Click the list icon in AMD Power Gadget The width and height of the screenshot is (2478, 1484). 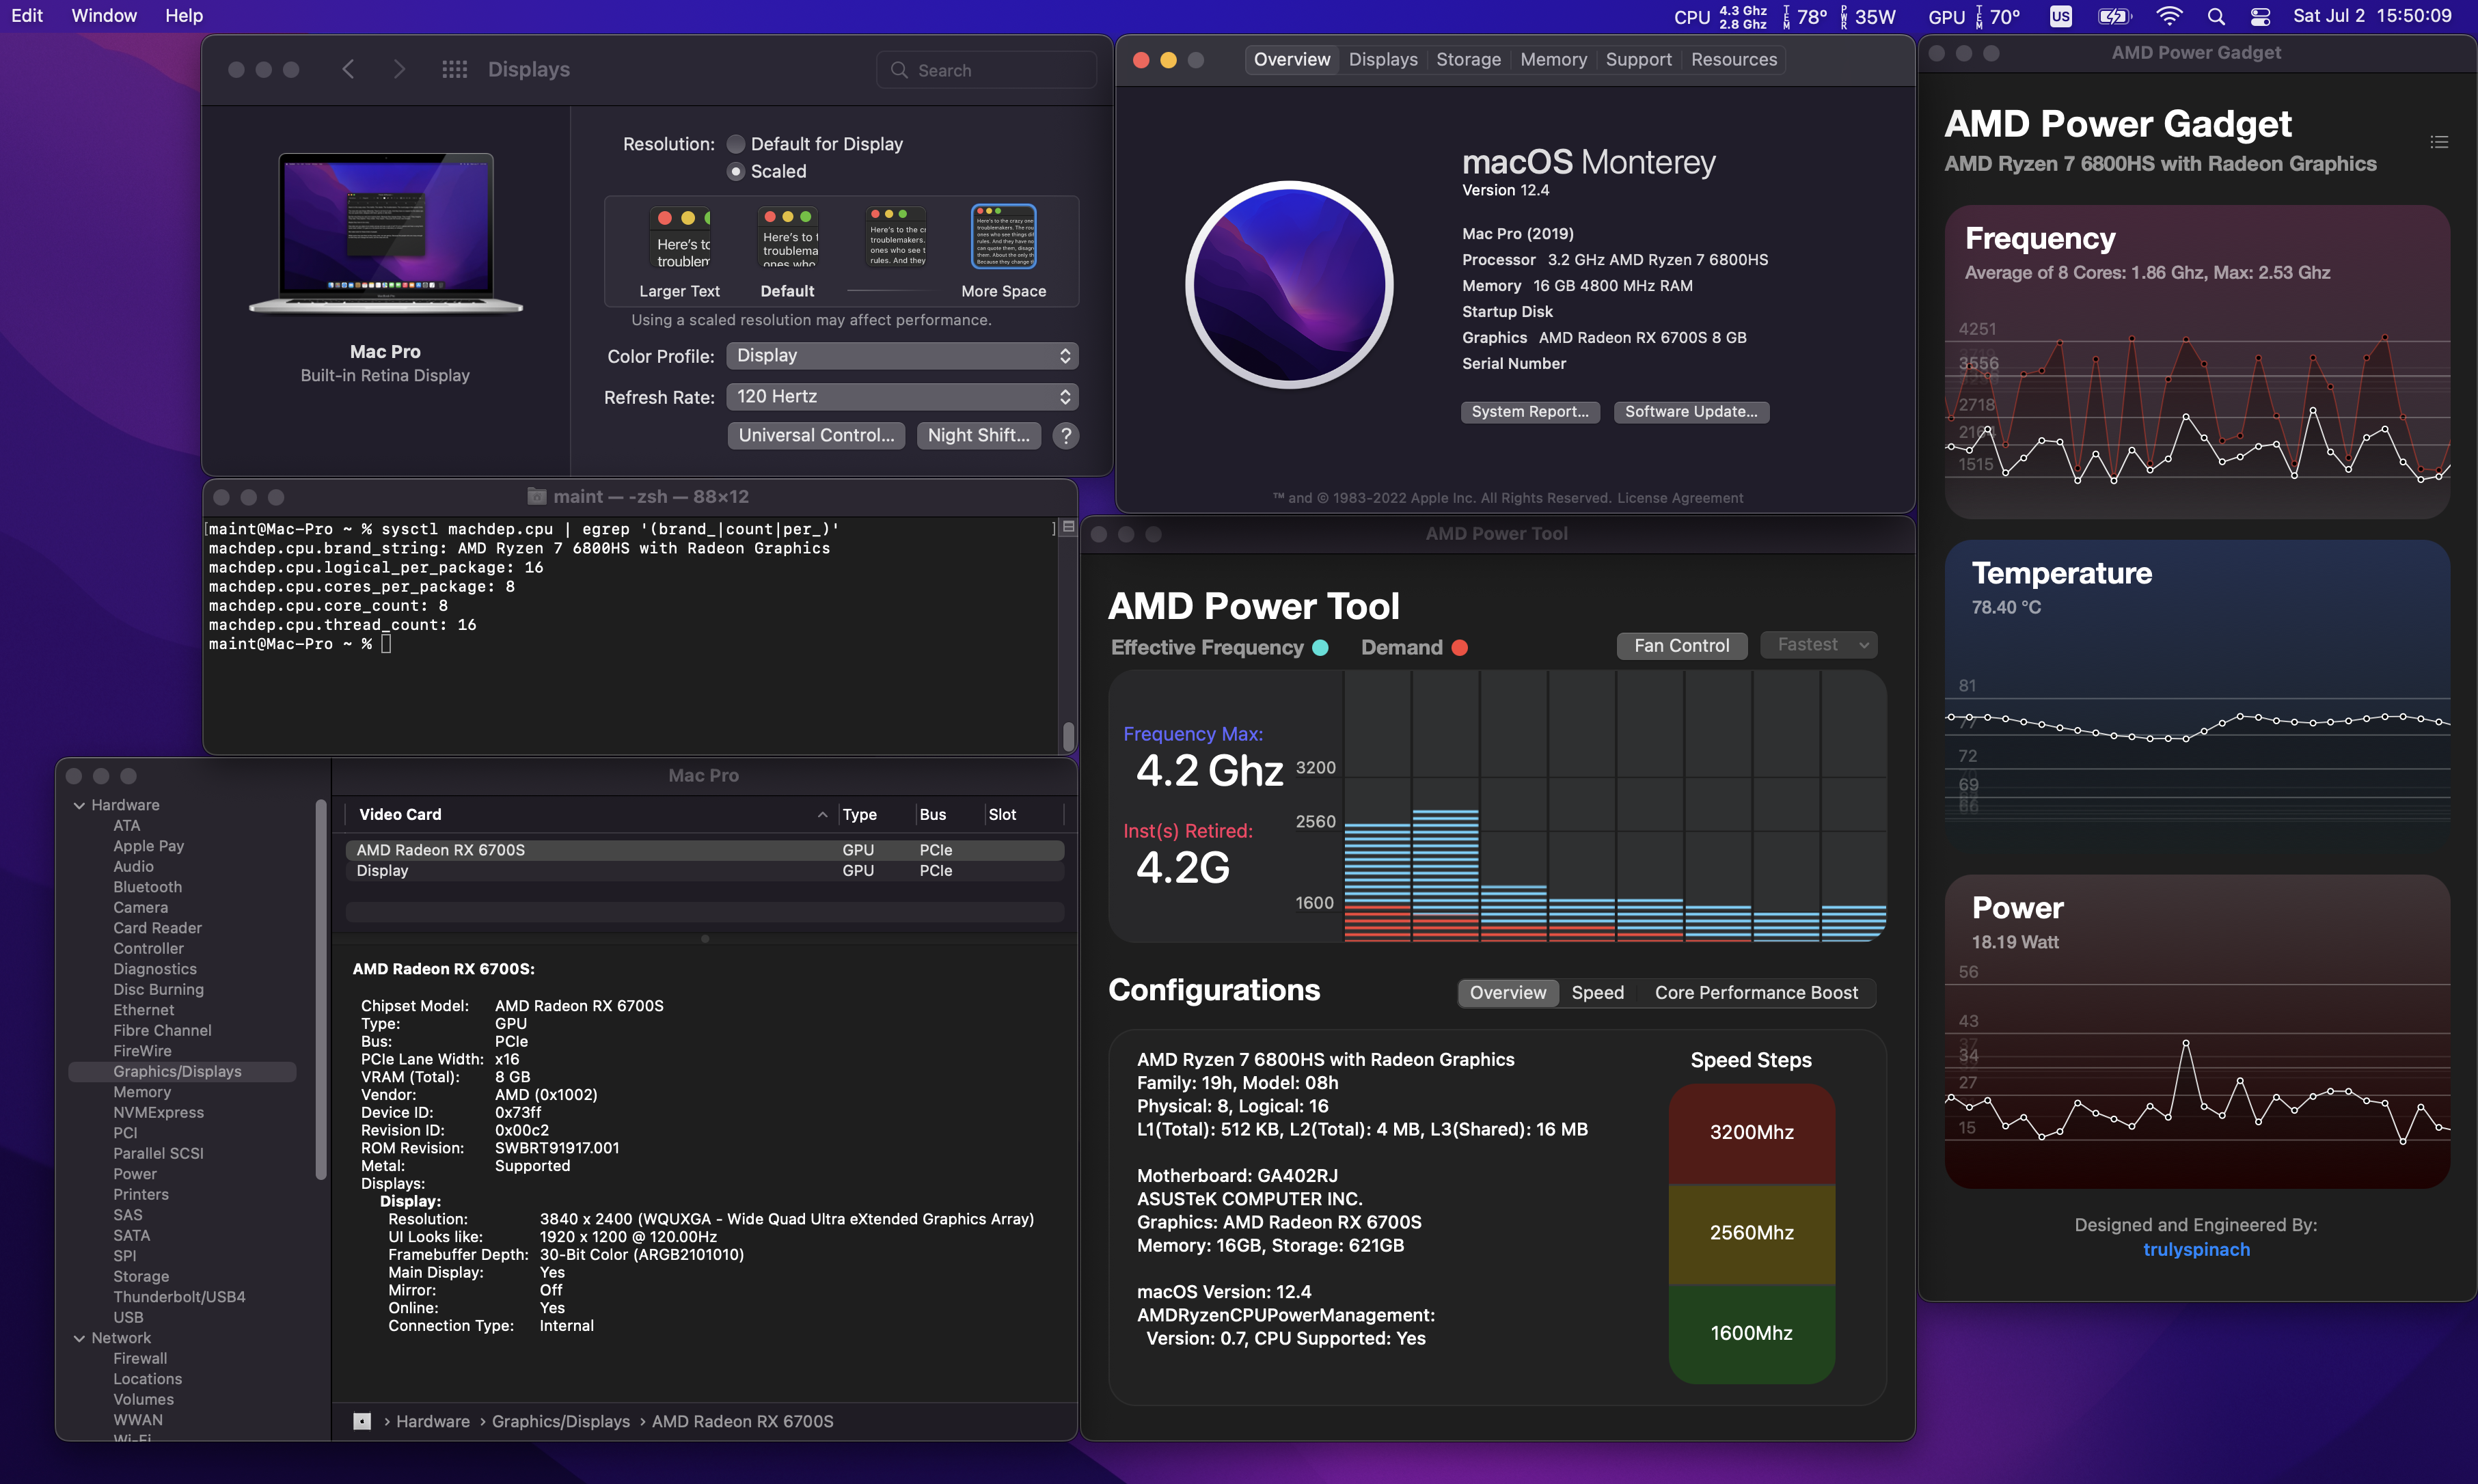(2439, 142)
